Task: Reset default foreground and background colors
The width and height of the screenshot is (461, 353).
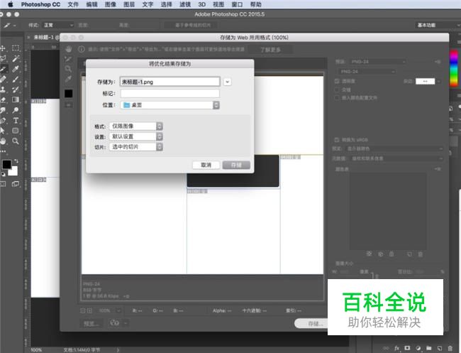Action: coord(3,174)
